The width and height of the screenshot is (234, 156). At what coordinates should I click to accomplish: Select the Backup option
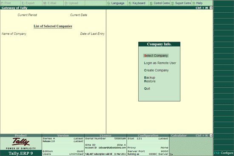tap(149, 78)
